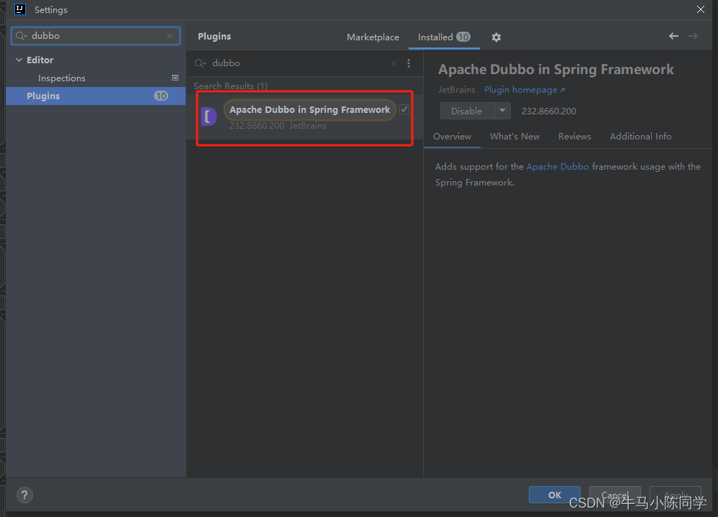Click the Inspections profile icon
The height and width of the screenshot is (517, 718).
pos(175,78)
